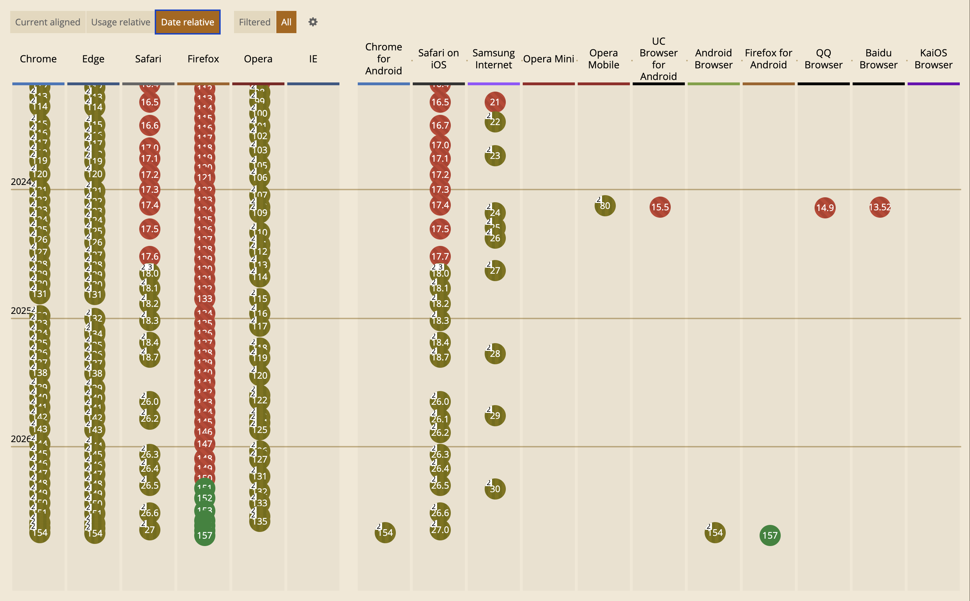Click the Safari desktop column header
The image size is (970, 601).
tap(148, 59)
